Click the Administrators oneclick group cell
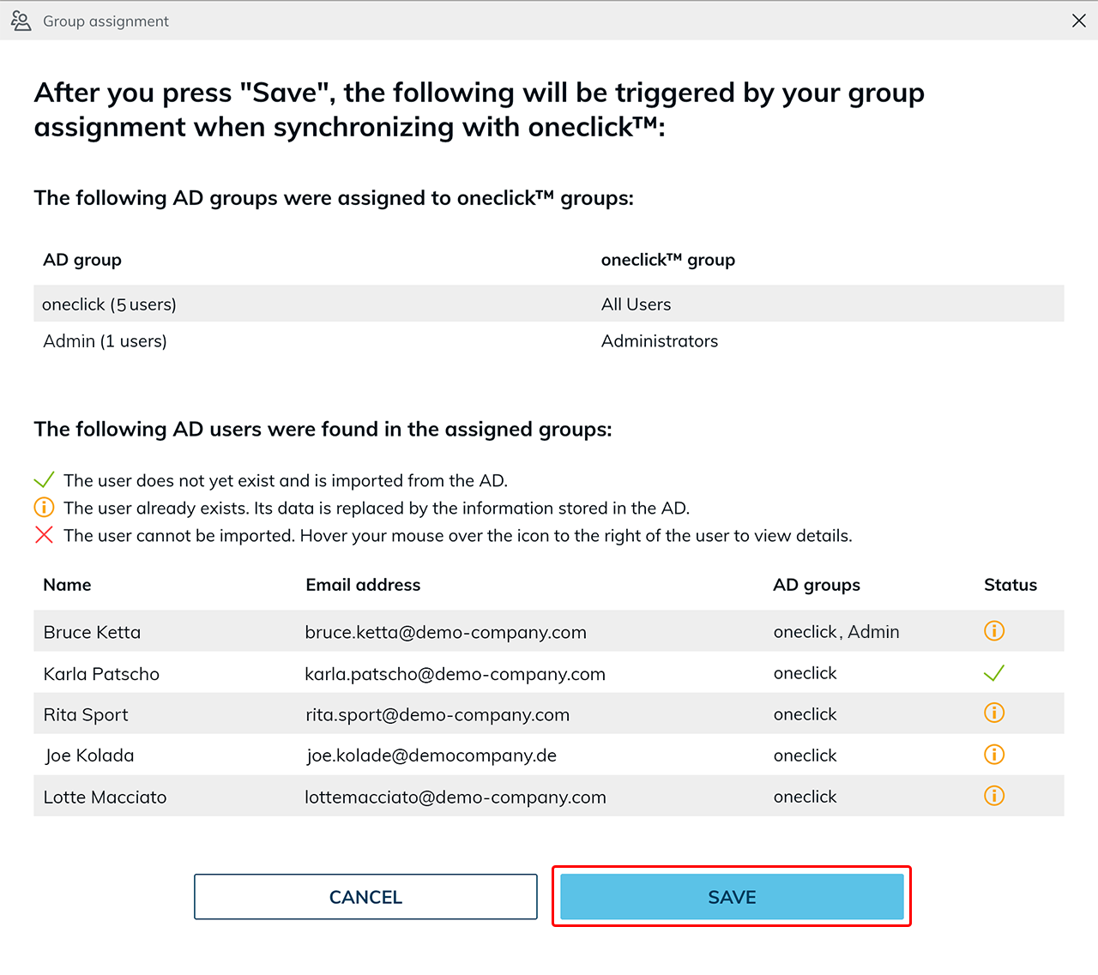Screen dimensions: 1098x975 pos(660,341)
